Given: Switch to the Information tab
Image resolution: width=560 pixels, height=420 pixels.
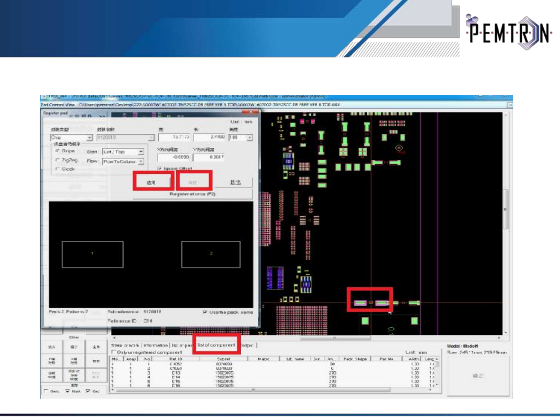Looking at the screenshot, I should click(156, 345).
